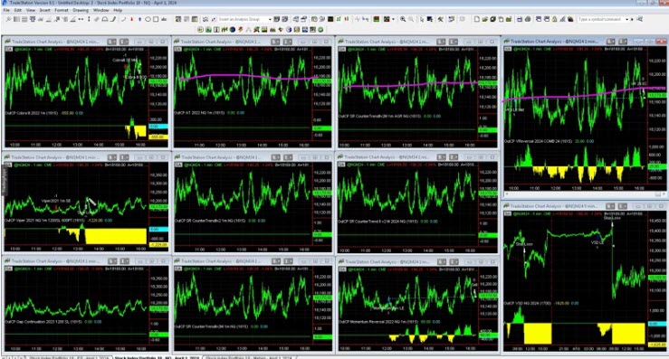
Task: Click the top-left chart's second title-bar link button
Action: [124, 42]
